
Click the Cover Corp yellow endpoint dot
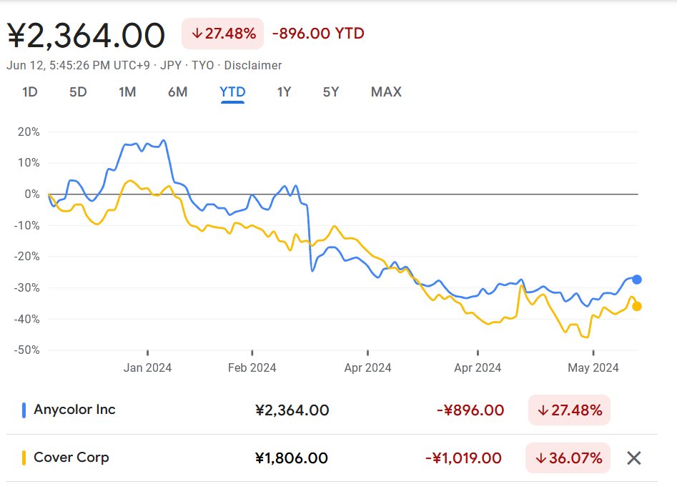click(637, 306)
